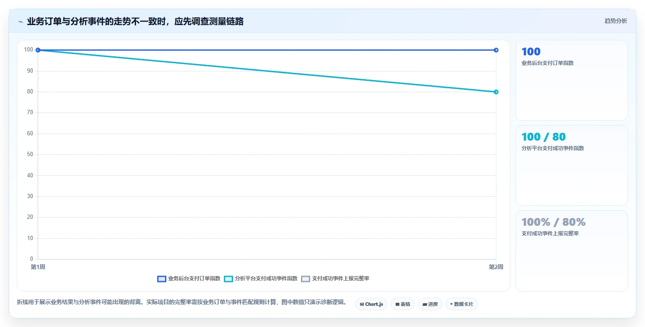Select the 表格 tag chip
This screenshot has width=645, height=327.
tap(402, 304)
